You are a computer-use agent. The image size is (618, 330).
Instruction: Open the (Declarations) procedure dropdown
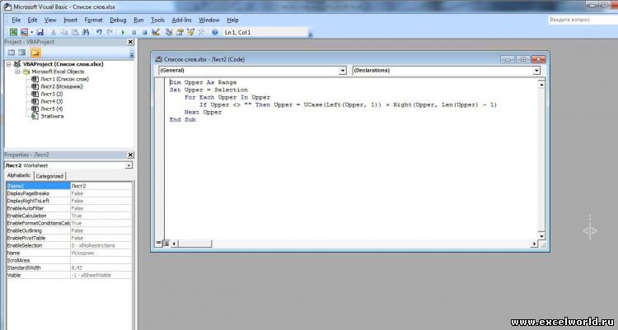point(536,71)
